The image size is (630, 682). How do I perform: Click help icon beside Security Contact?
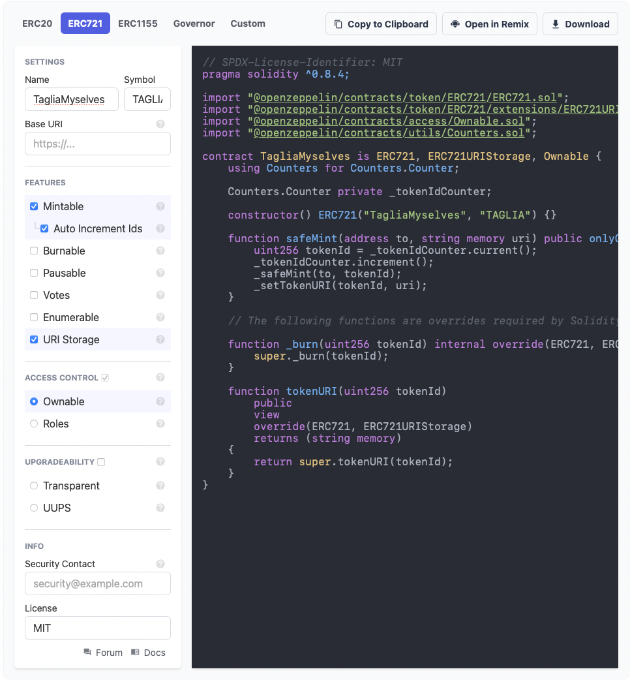click(160, 564)
